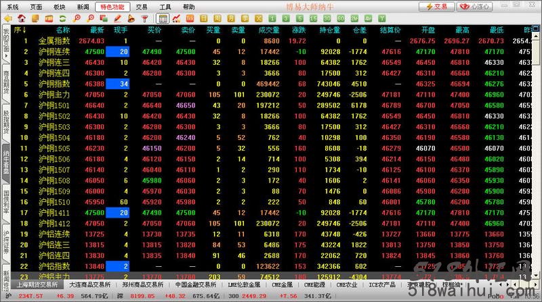
Task: Select 4-hour period button
Action: click(368, 19)
